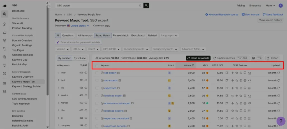Refresh metrics for seo experts row
This screenshot has height=129, width=287.
click(x=279, y=80)
